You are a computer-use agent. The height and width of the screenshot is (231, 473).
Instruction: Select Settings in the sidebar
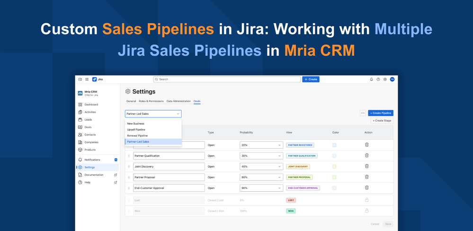coord(98,167)
